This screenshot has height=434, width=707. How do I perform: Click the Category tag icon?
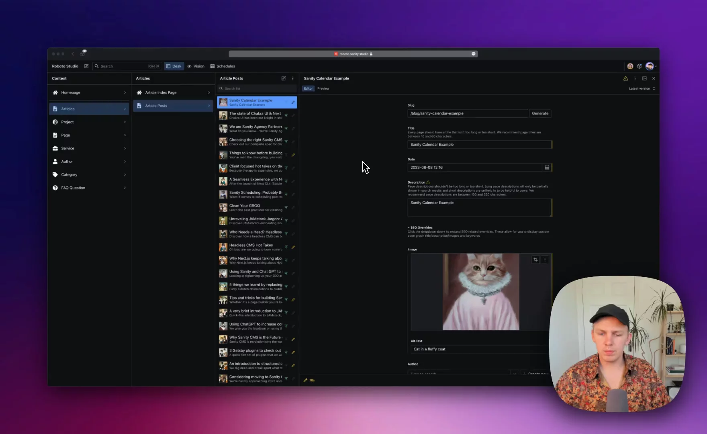point(55,175)
